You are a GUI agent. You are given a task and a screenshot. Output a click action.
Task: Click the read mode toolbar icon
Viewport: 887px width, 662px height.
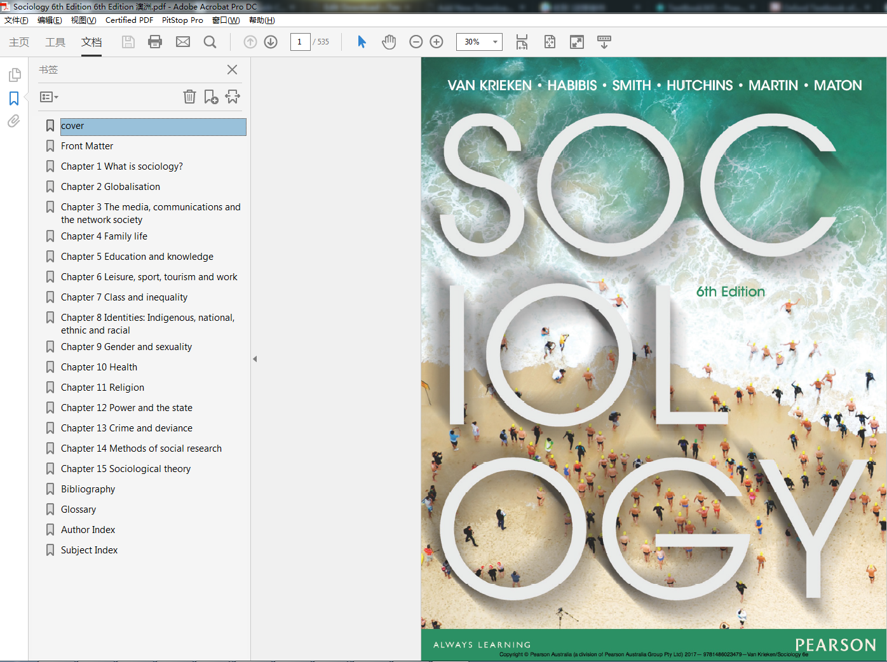click(x=604, y=42)
